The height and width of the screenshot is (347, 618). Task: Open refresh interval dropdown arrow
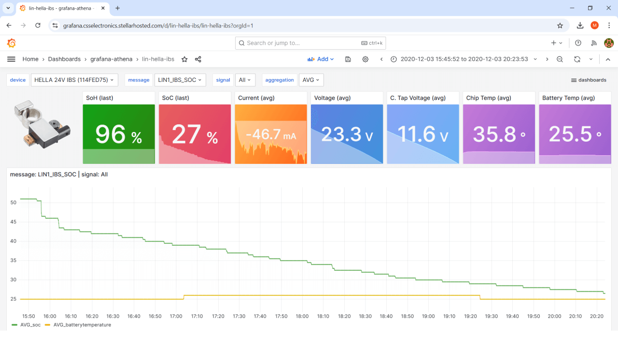pos(590,59)
